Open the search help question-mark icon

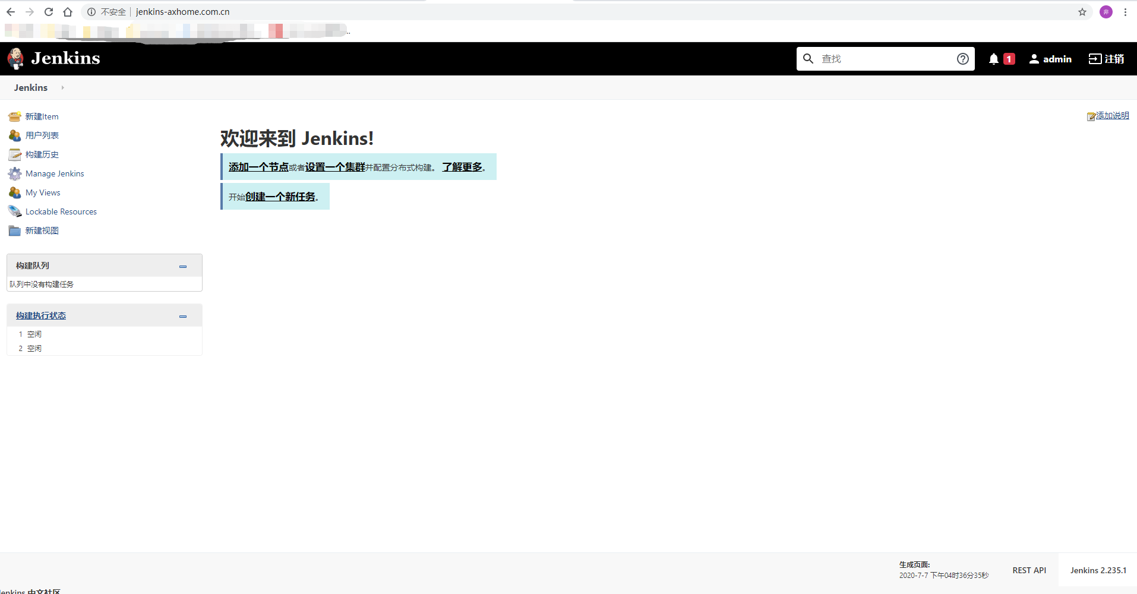[x=963, y=59]
